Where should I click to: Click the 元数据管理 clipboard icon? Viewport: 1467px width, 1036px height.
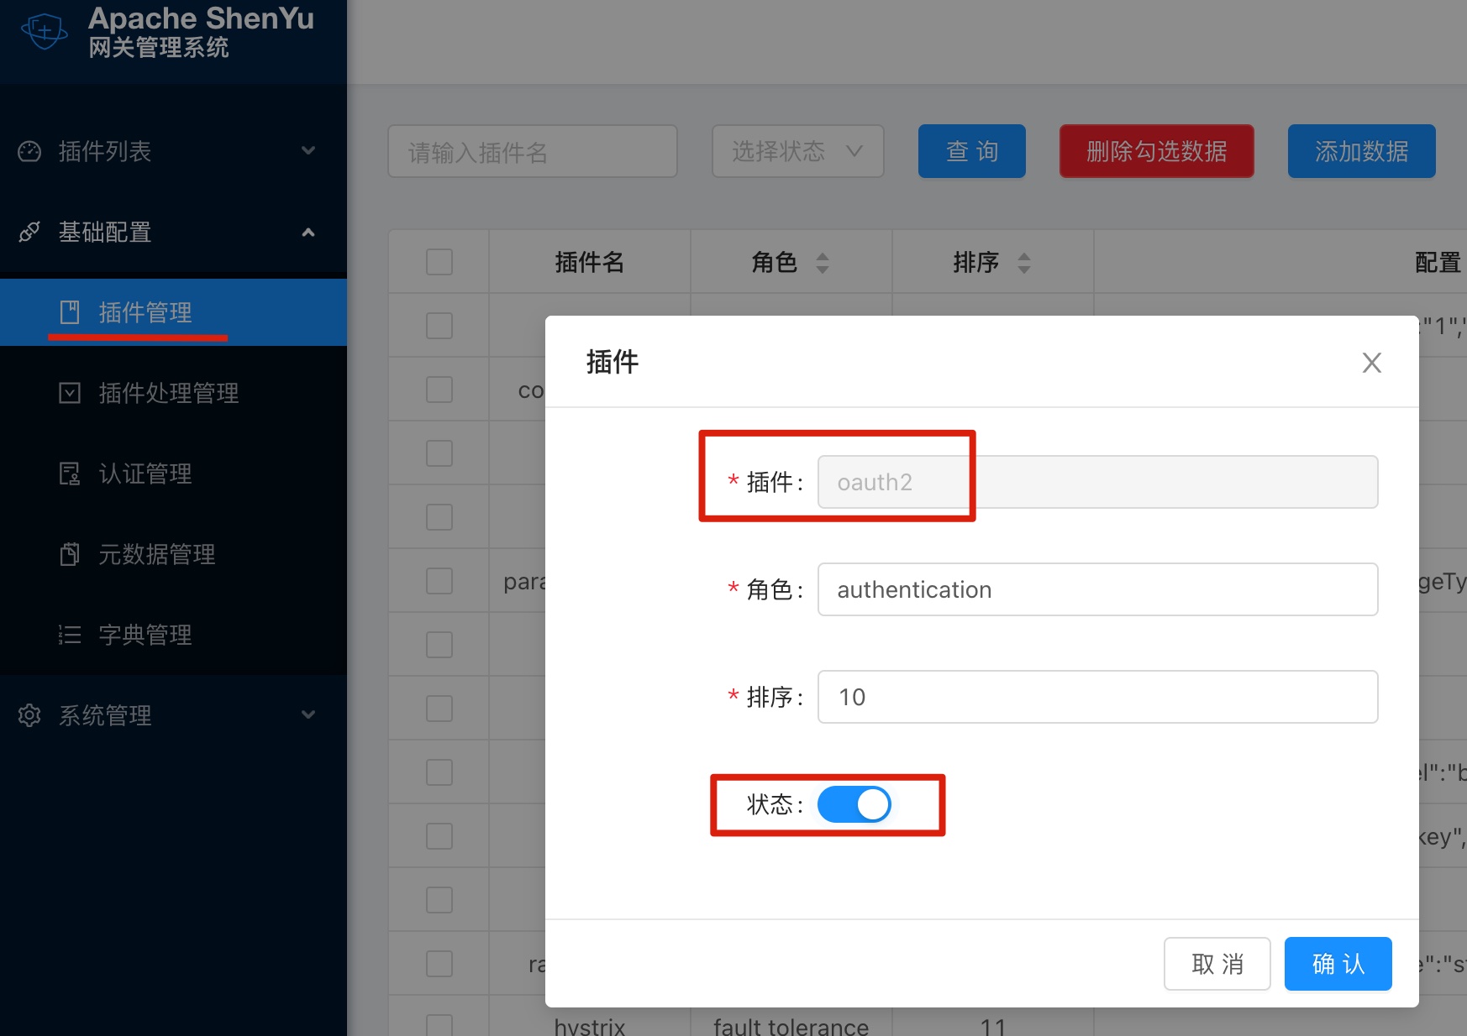(71, 553)
